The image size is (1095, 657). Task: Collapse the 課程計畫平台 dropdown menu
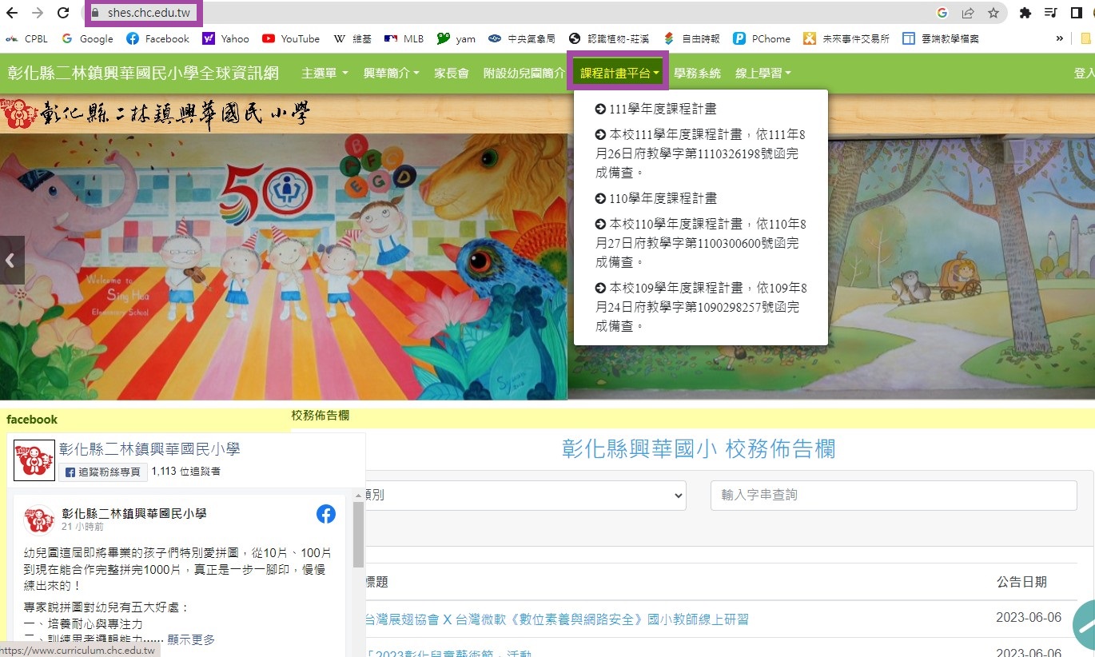(619, 73)
